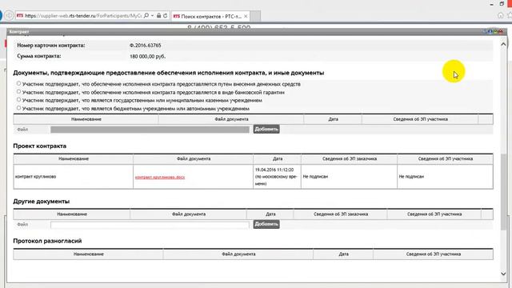Click the file input in Другие документы
The image size is (512, 288).
[150, 225]
